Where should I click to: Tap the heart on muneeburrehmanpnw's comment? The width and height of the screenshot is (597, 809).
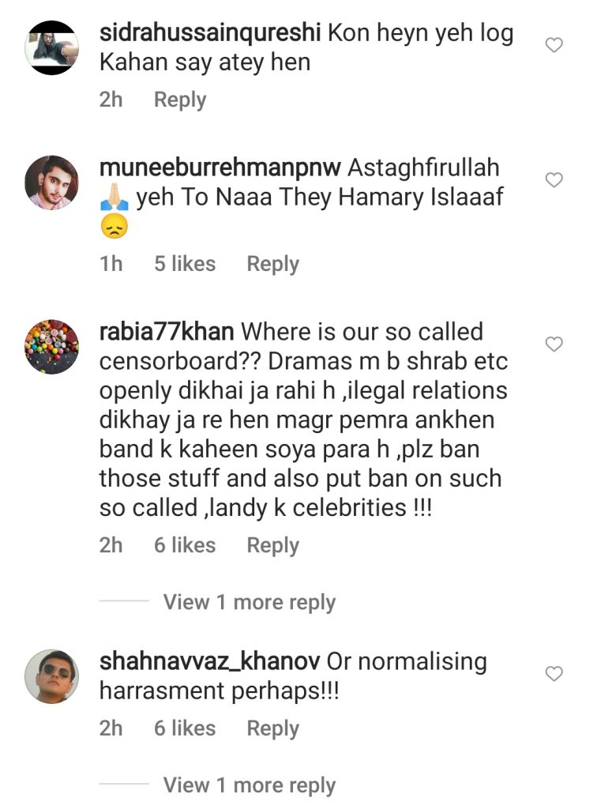click(x=554, y=180)
